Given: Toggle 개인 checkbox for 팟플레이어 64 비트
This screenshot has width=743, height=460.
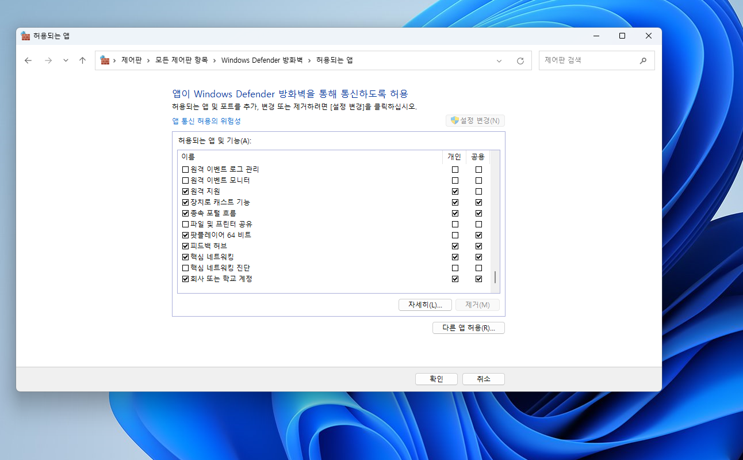Looking at the screenshot, I should (x=455, y=235).
